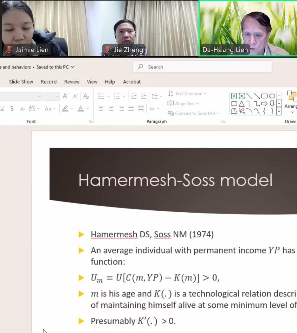Screen dimensions: 297x333
Task: Open the line spacing dropdown
Action: click(156, 96)
